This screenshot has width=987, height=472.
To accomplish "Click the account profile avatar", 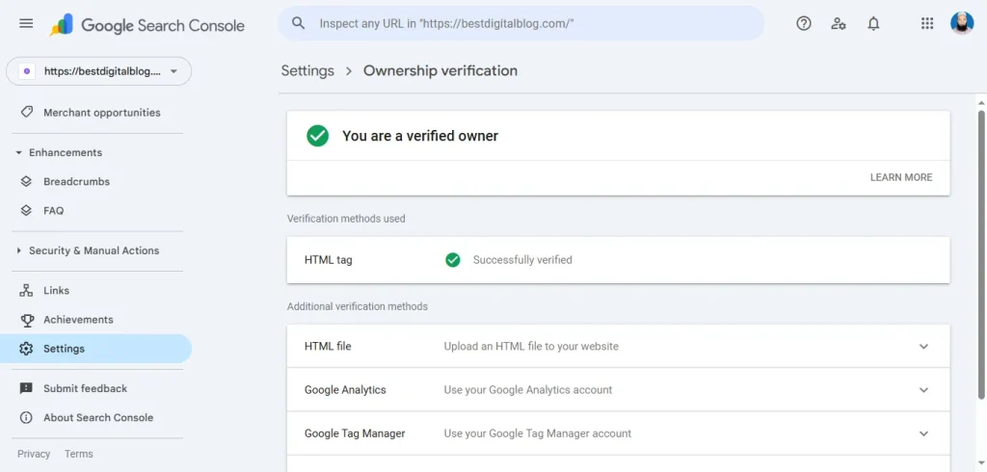I will tap(962, 23).
